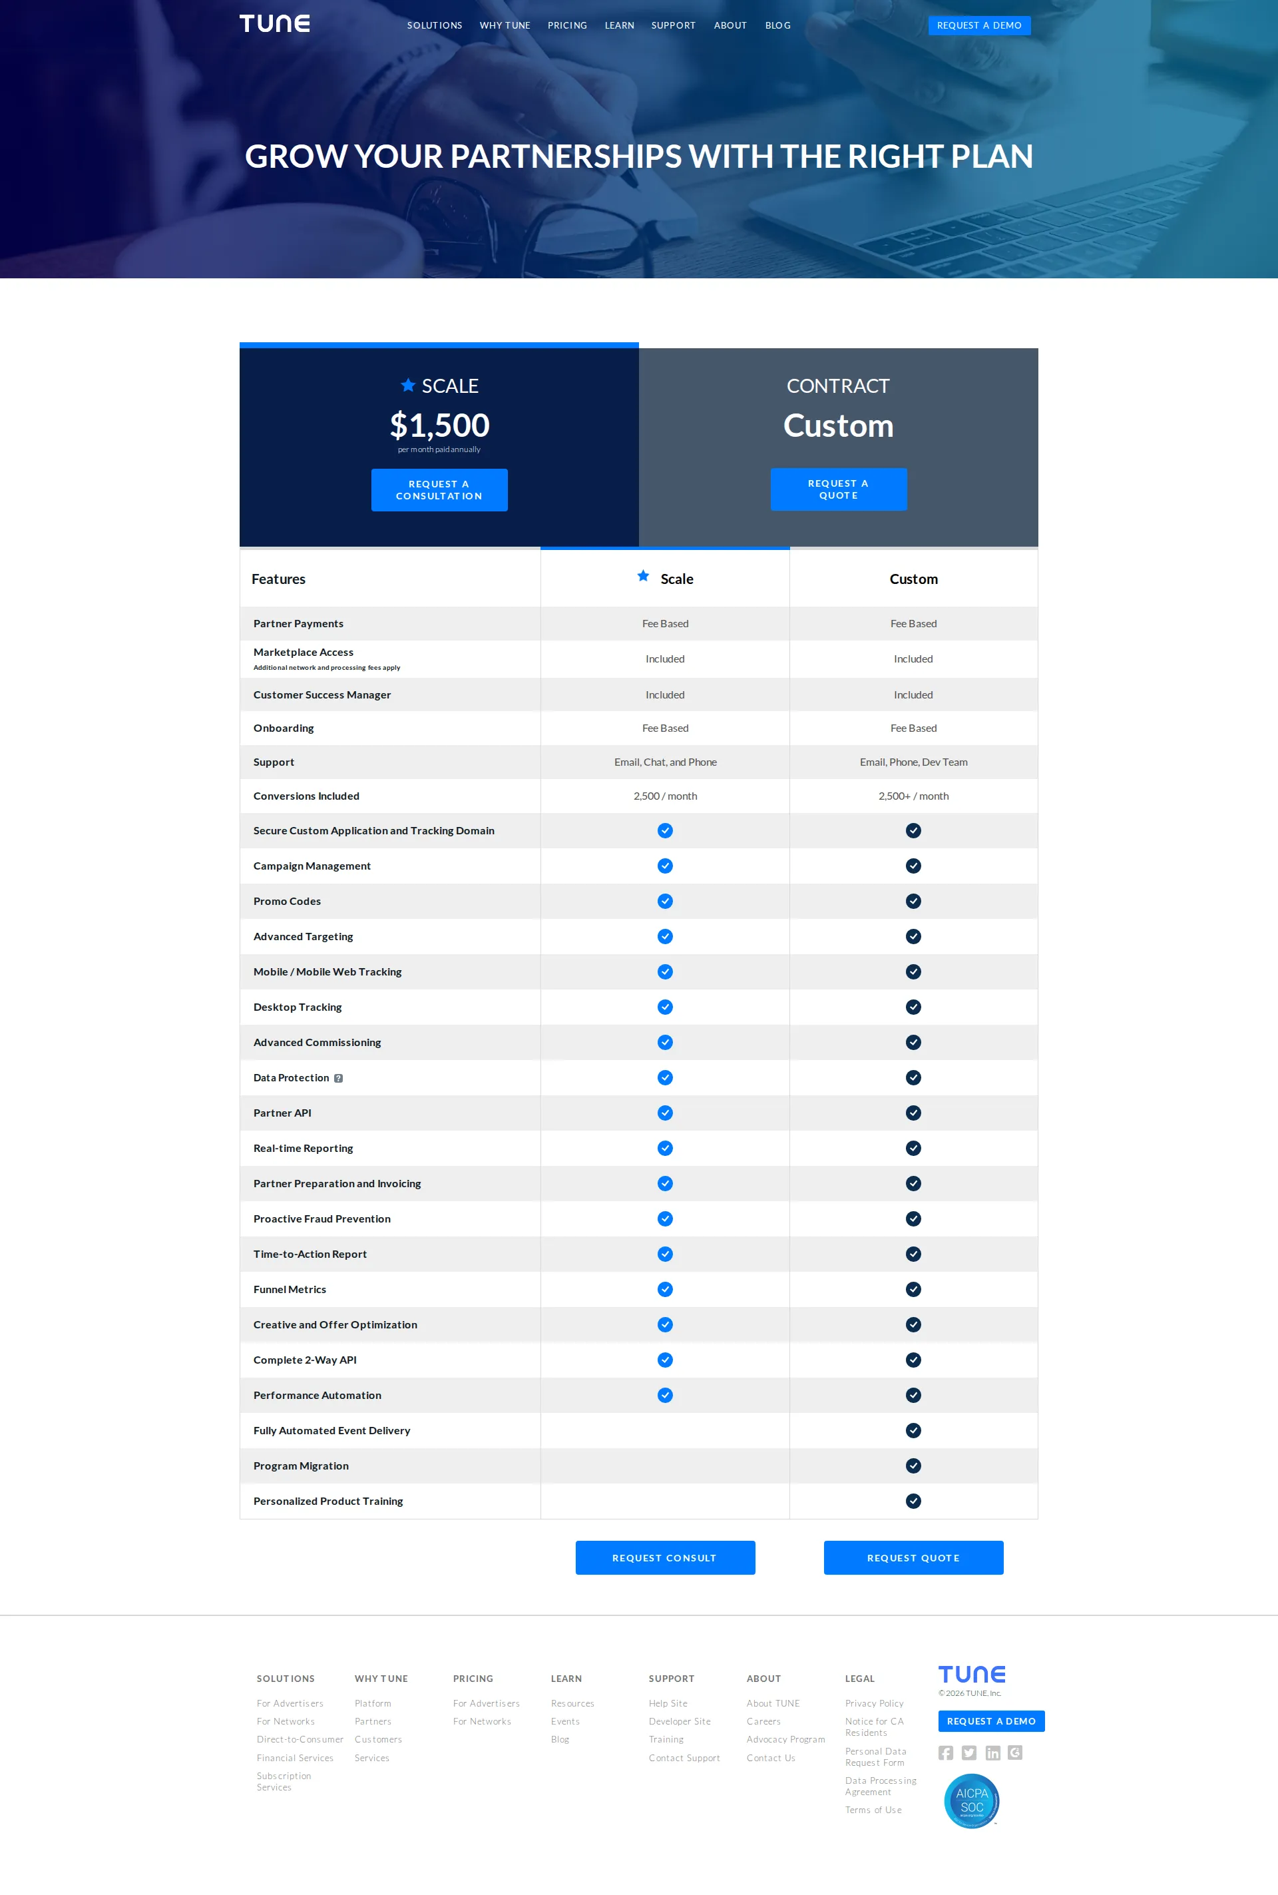Open the Data Protection help icon

click(339, 1077)
